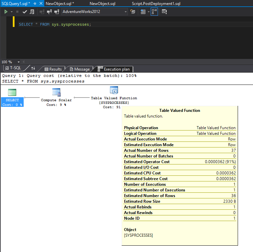The width and height of the screenshot is (253, 252).
Task: Close the SQLQuery1.sql tab
Action: pos(41,3)
